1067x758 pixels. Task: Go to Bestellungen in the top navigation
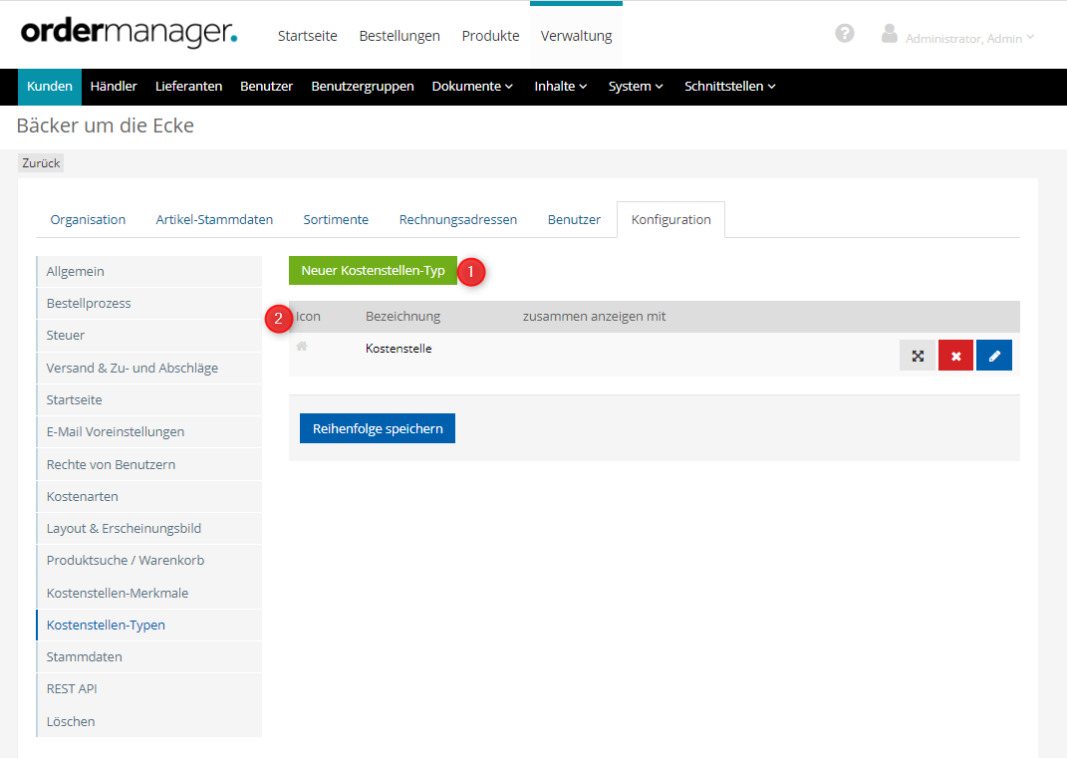coord(400,36)
